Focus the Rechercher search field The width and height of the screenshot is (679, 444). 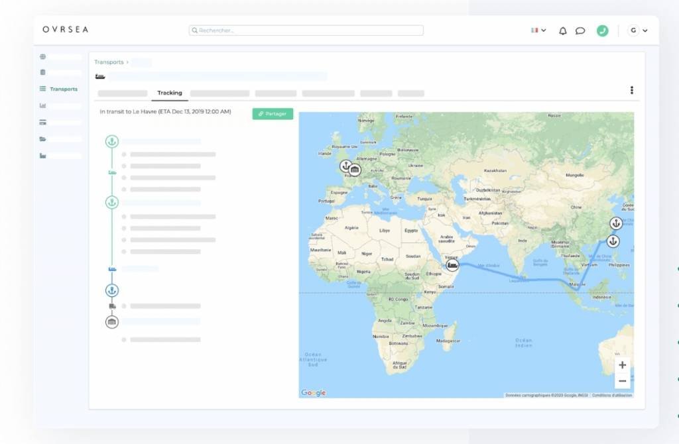point(306,30)
